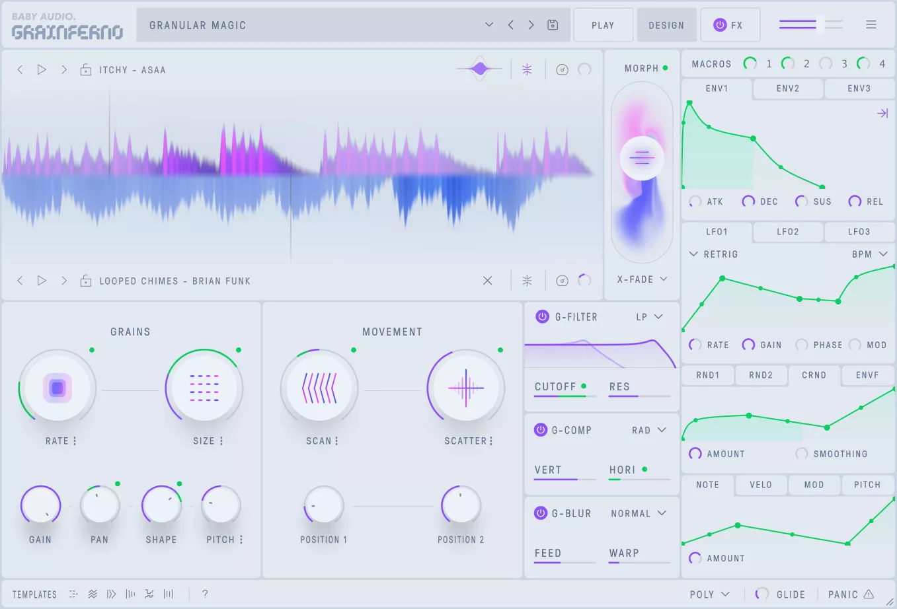Click the hamburger menu icon top right
This screenshot has height=609, width=897.
pyautogui.click(x=871, y=24)
